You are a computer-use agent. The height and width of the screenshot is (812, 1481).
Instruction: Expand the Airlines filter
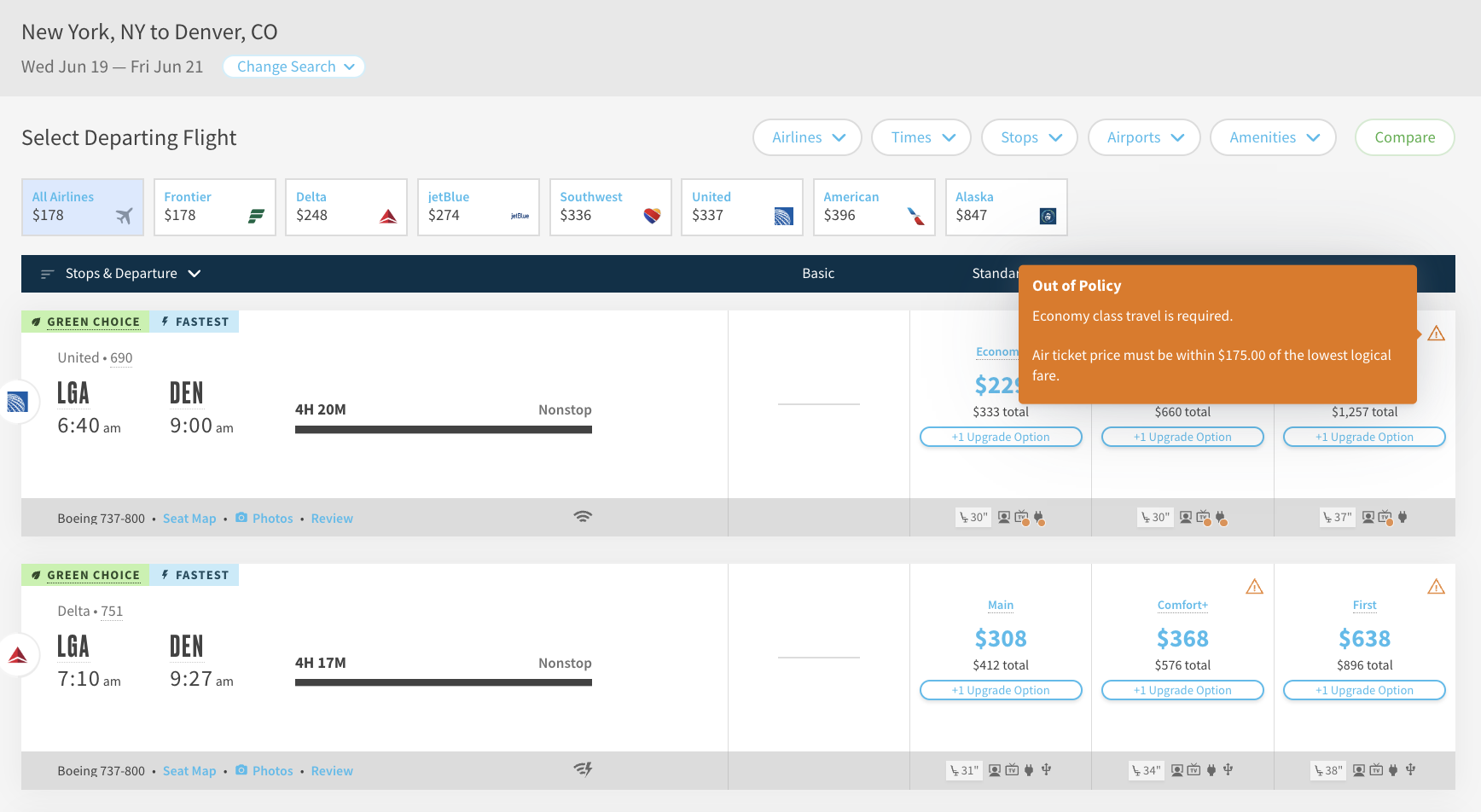point(807,137)
